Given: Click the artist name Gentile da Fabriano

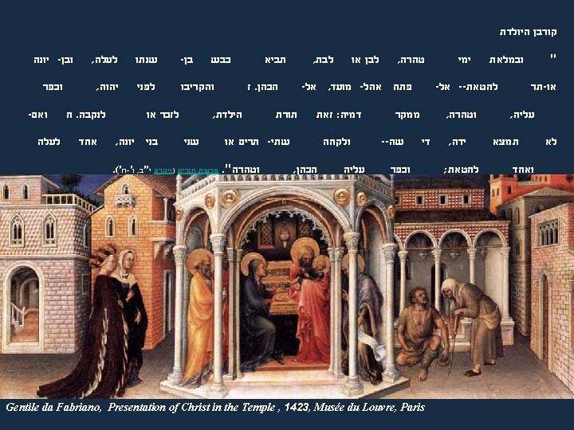Looking at the screenshot, I should click(x=53, y=407).
